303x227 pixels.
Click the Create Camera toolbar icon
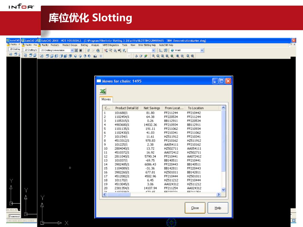pyautogui.click(x=95, y=56)
